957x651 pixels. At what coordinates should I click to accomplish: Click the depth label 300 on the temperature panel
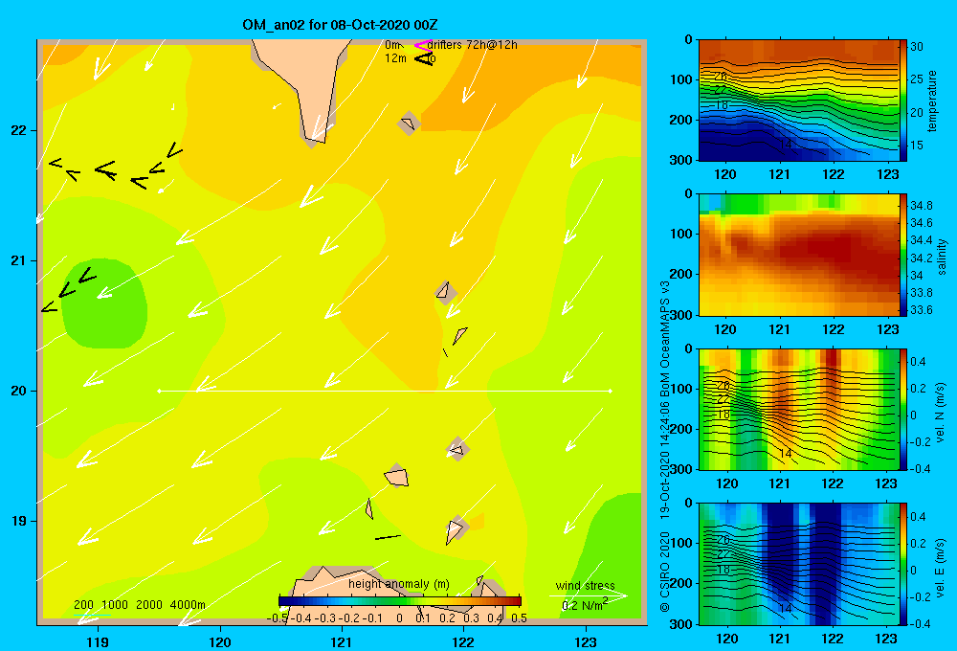point(680,160)
